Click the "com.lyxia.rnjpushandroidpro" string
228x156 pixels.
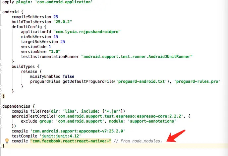click(x=87, y=32)
